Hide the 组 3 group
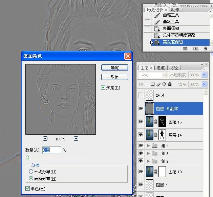213x197 pixels. coord(141,153)
